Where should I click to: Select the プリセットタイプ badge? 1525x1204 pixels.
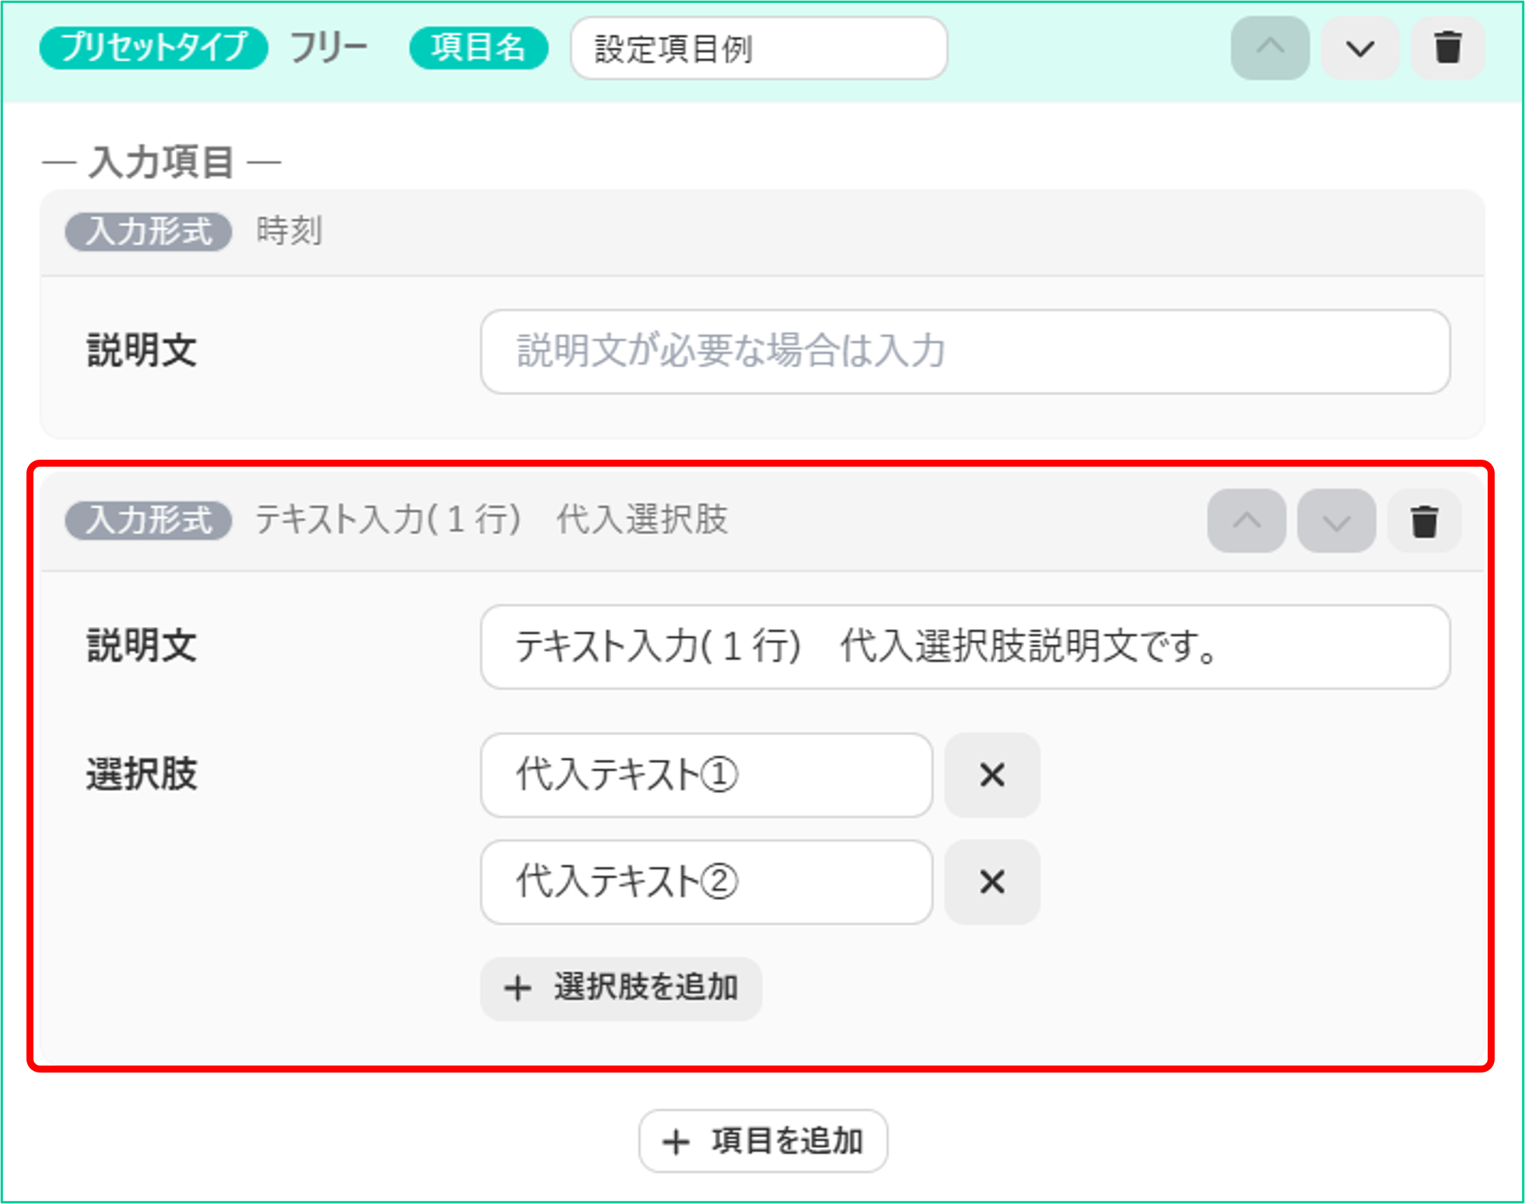click(x=154, y=47)
